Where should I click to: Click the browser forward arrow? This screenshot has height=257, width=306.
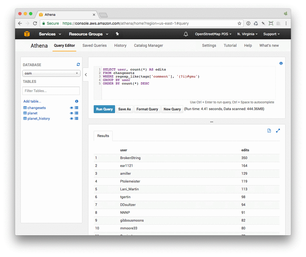pos(28,24)
